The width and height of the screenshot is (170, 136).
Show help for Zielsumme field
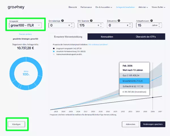pos(119,21)
